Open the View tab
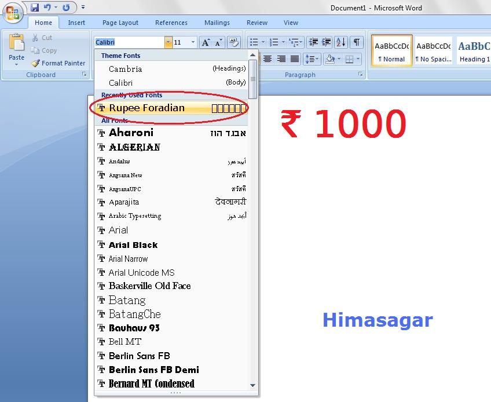491x402 pixels. pyautogui.click(x=291, y=23)
